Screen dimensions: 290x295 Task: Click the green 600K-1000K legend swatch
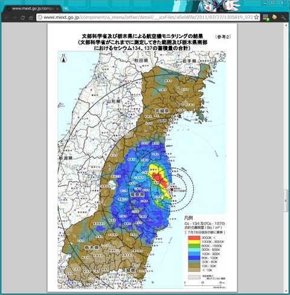click(x=194, y=245)
